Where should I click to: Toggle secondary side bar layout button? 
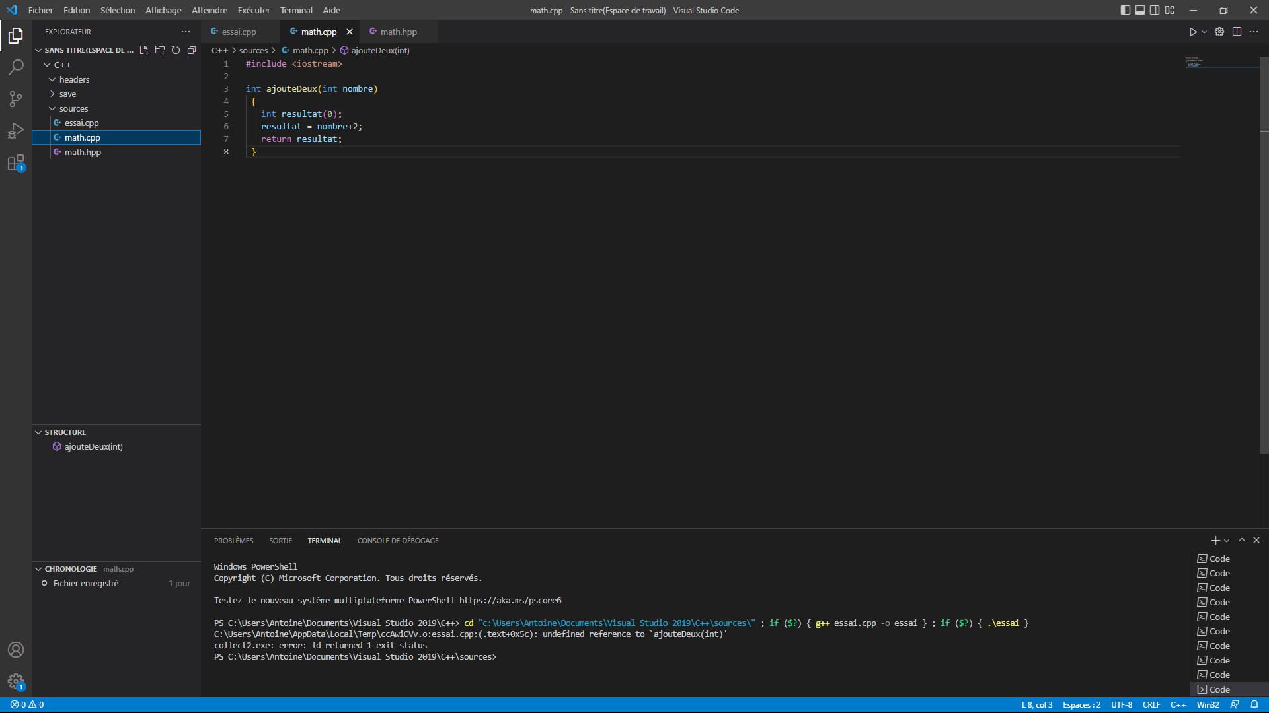point(1155,10)
